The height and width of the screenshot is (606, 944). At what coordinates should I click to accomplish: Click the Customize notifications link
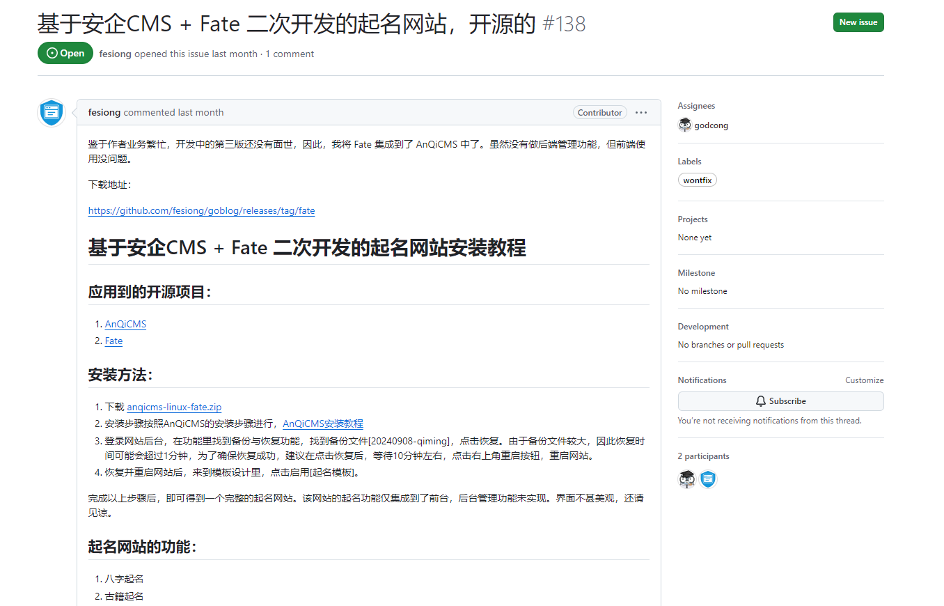(x=865, y=380)
